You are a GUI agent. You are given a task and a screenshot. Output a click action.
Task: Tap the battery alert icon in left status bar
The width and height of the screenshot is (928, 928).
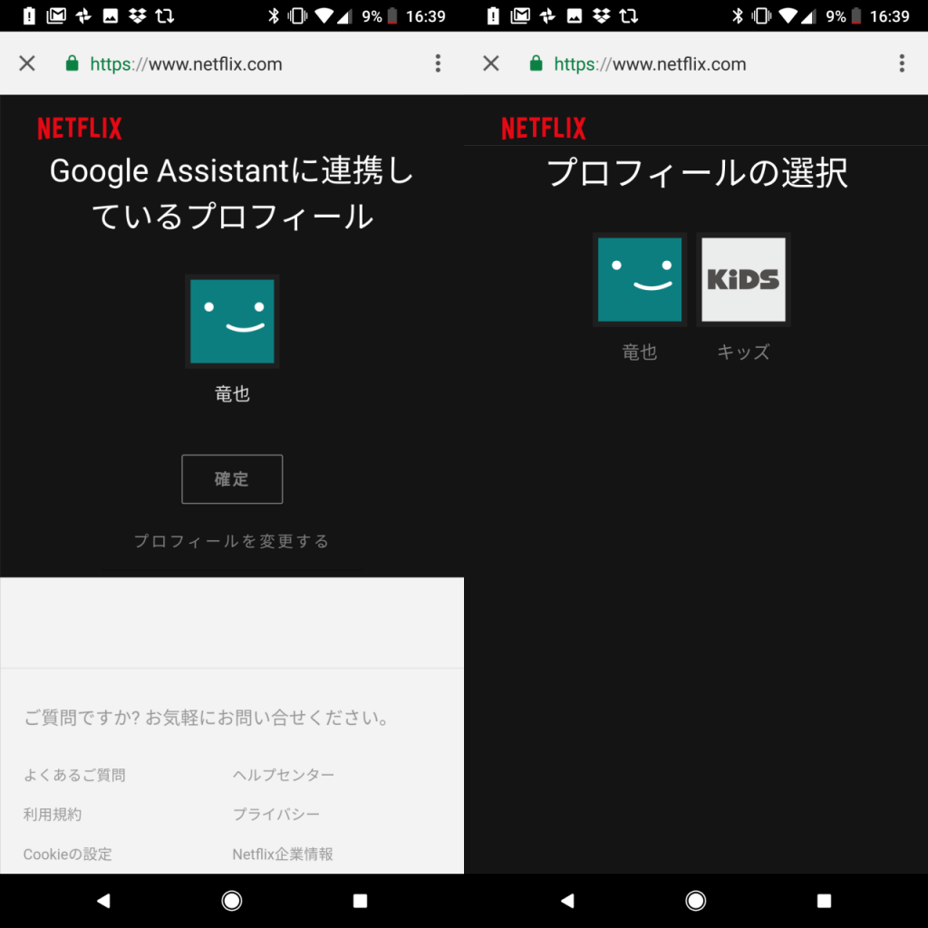click(28, 15)
